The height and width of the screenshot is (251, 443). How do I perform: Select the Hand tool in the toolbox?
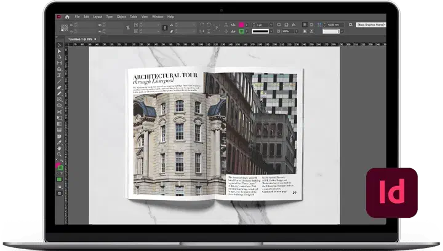[x=60, y=147]
